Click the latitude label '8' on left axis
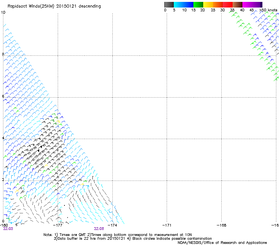 (x=3, y=54)
